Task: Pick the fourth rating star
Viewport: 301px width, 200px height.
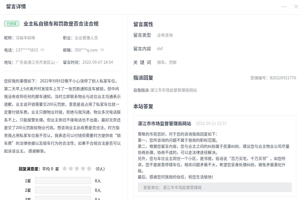Action: click(83, 169)
